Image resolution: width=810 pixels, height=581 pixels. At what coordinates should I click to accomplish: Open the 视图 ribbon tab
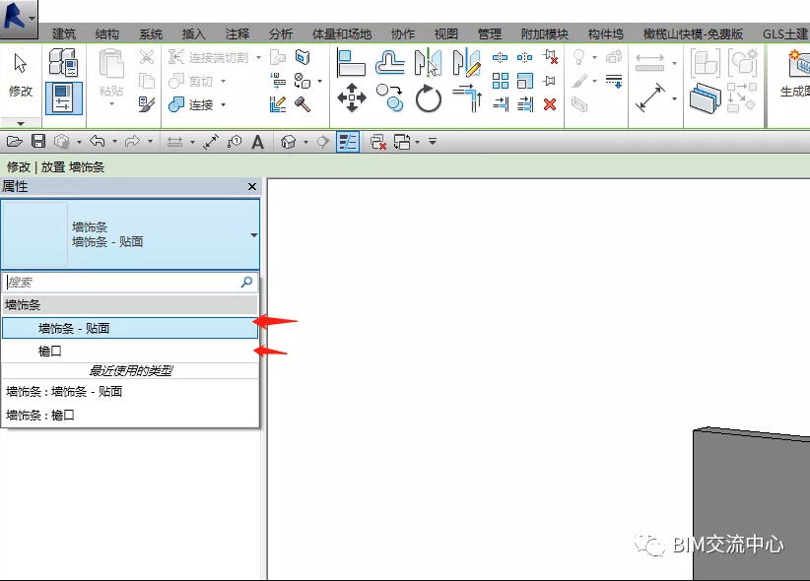pyautogui.click(x=445, y=34)
